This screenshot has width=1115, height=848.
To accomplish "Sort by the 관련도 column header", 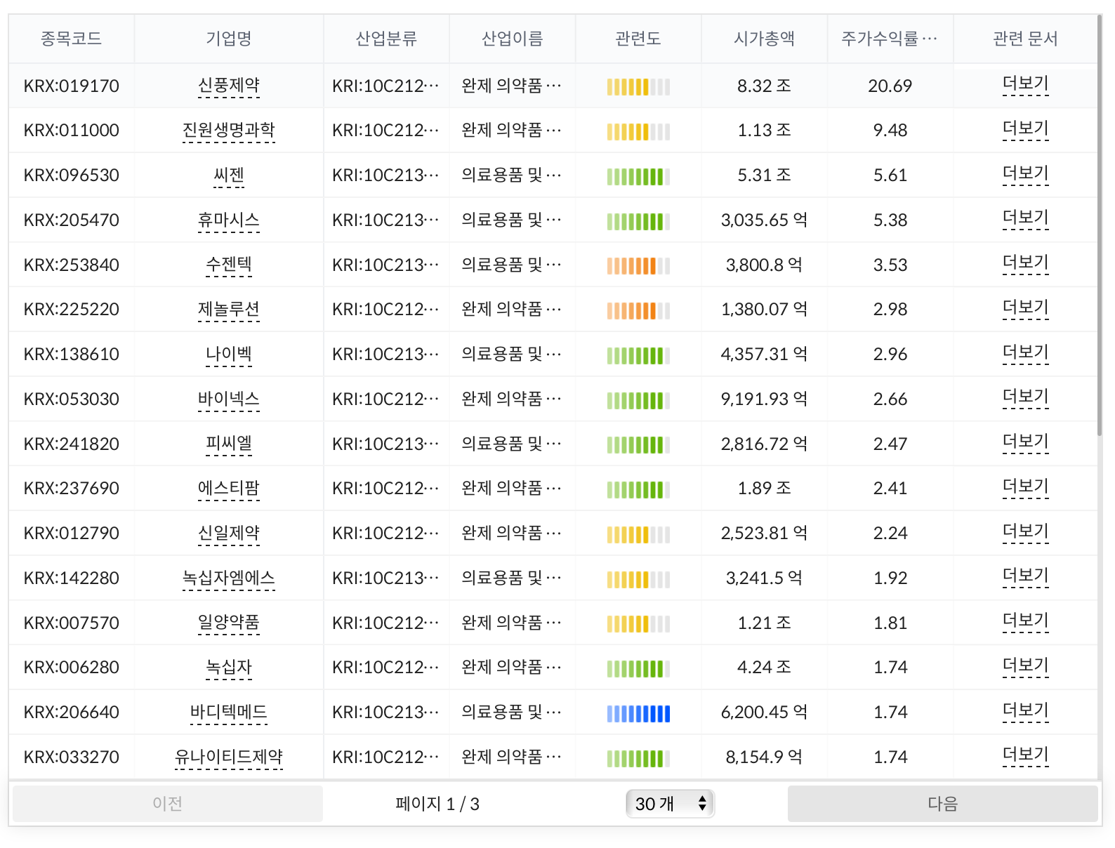I will (x=638, y=39).
